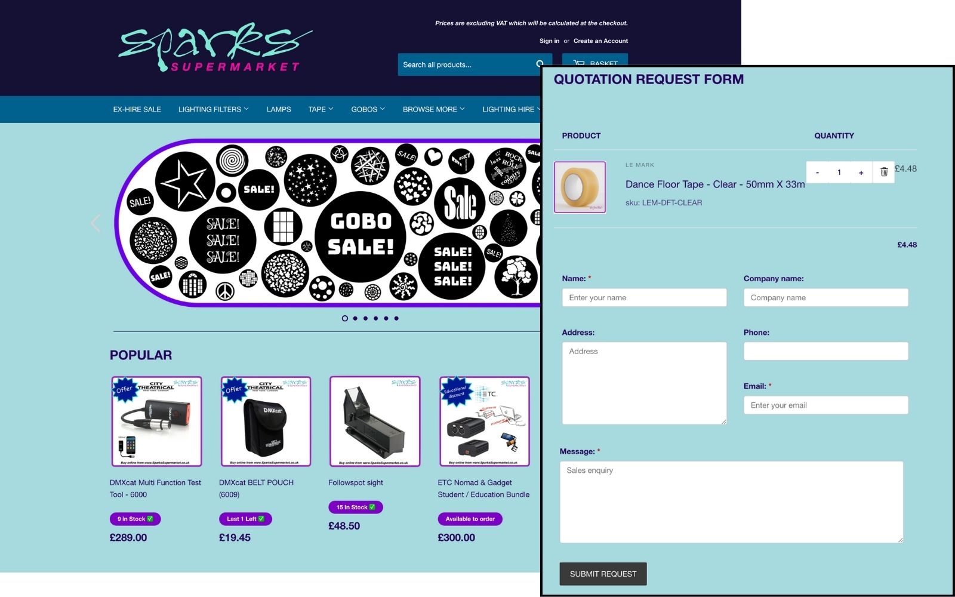Open the Browse More menu
Viewport: 955px width, 597px height.
click(433, 109)
